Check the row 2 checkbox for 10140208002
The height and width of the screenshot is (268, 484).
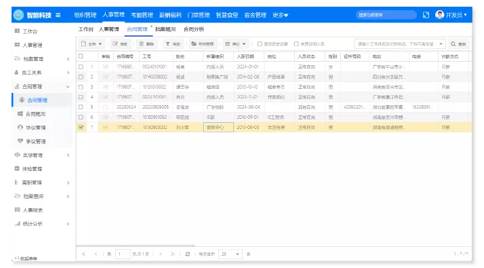point(81,77)
